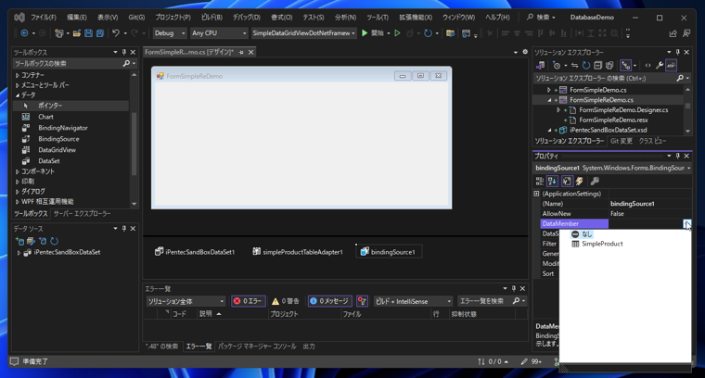Click Collapse All in Solution Explorer toolbar

pyautogui.click(x=597, y=66)
